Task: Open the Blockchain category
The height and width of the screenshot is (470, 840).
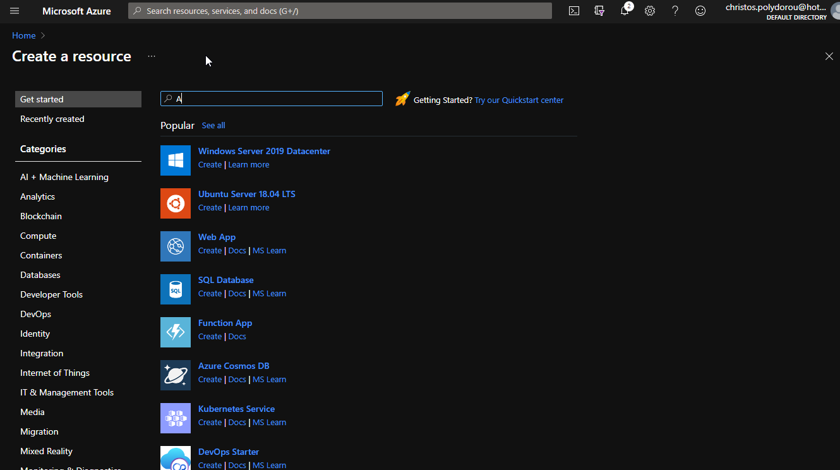Action: pos(41,216)
